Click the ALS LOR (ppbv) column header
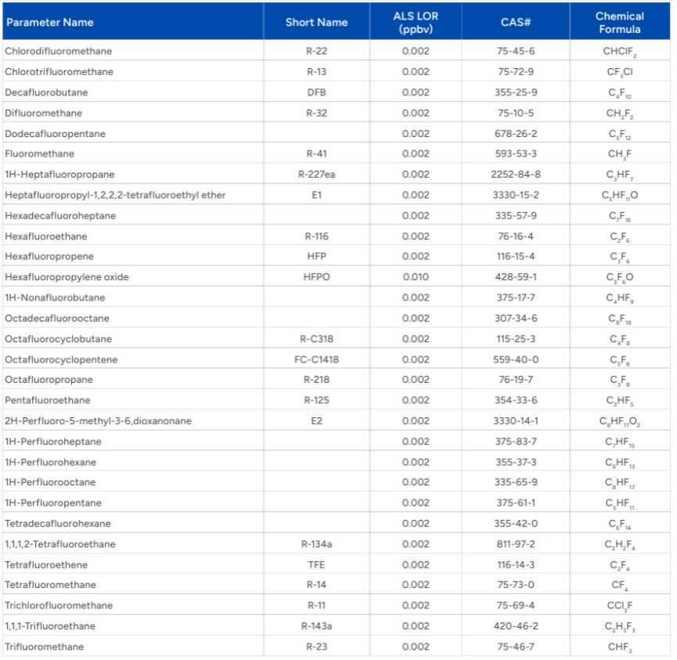This screenshot has width=677, height=660. tap(415, 22)
